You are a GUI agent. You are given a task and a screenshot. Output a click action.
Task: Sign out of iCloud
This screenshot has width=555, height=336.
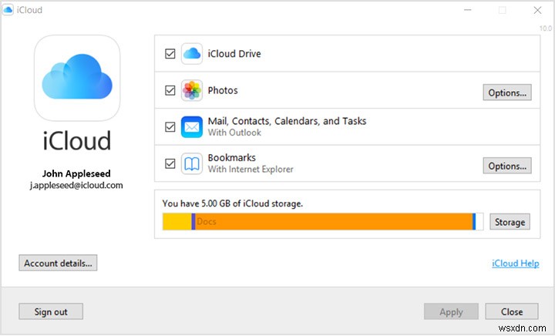coord(51,311)
